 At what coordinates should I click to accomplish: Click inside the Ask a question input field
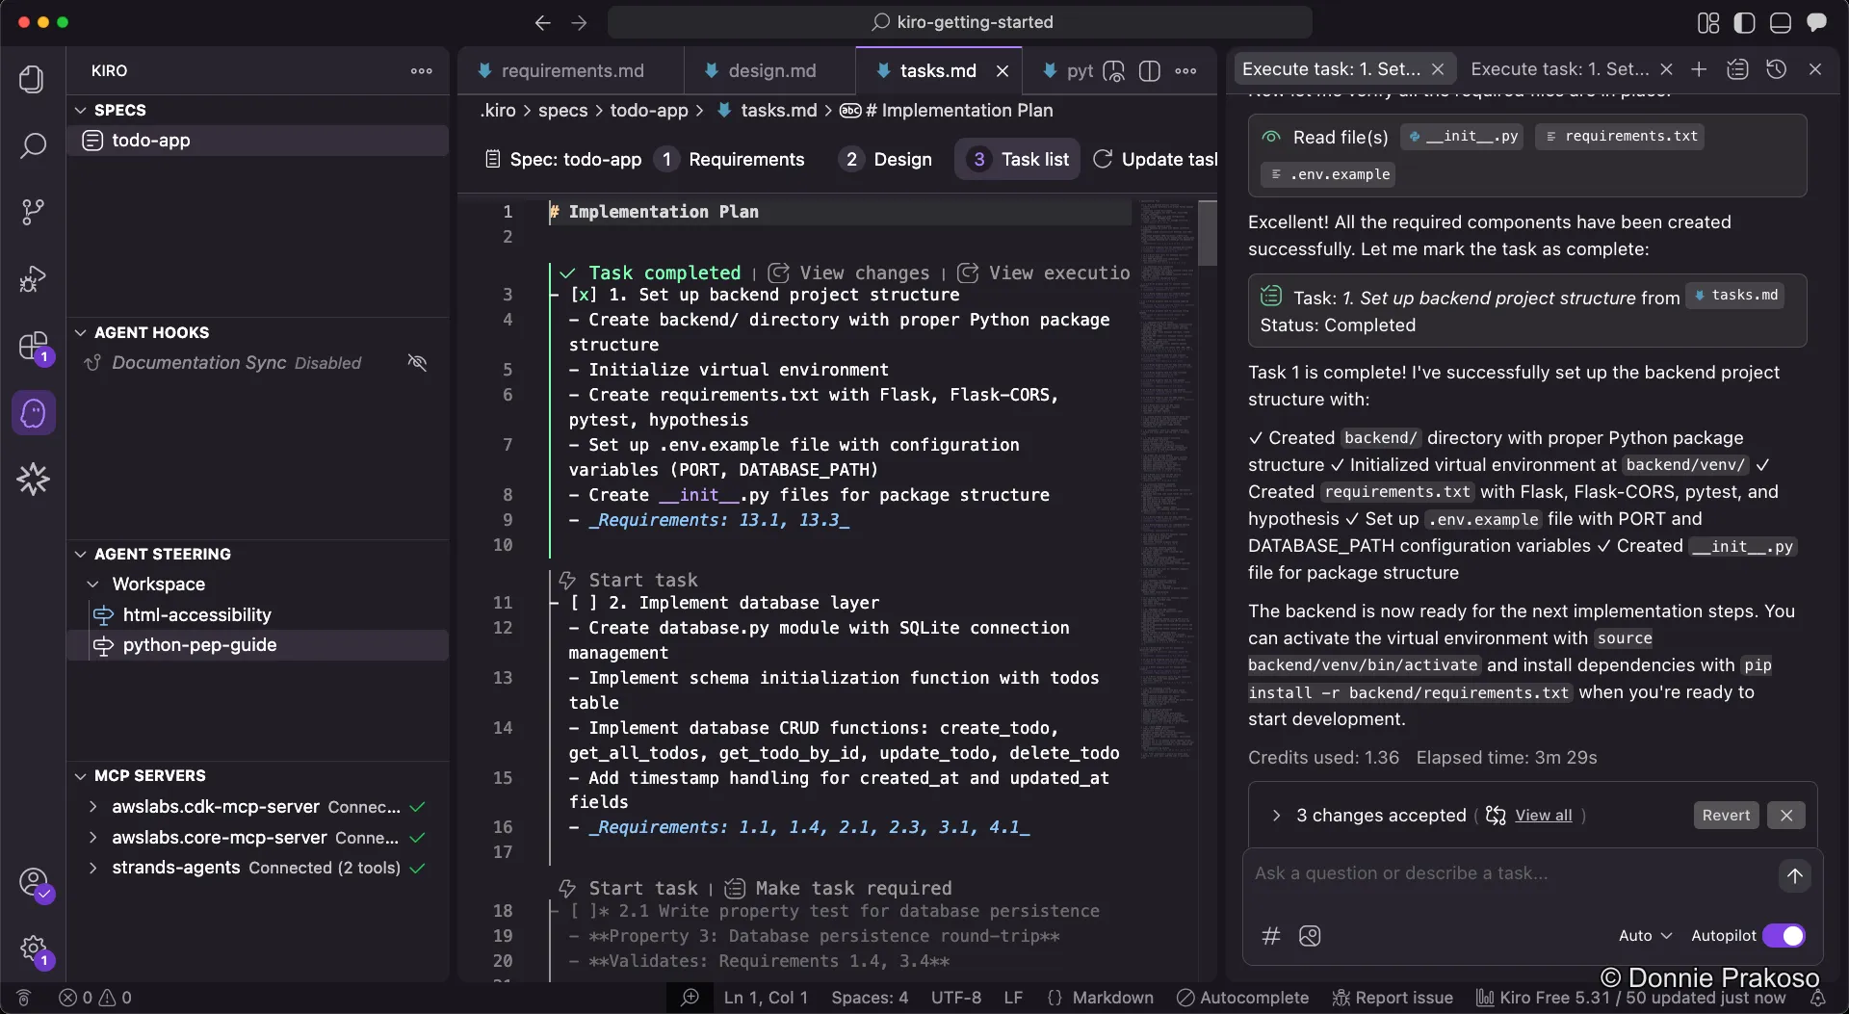point(1445,873)
